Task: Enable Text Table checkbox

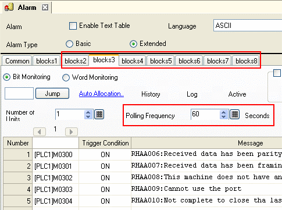Action: 73,26
